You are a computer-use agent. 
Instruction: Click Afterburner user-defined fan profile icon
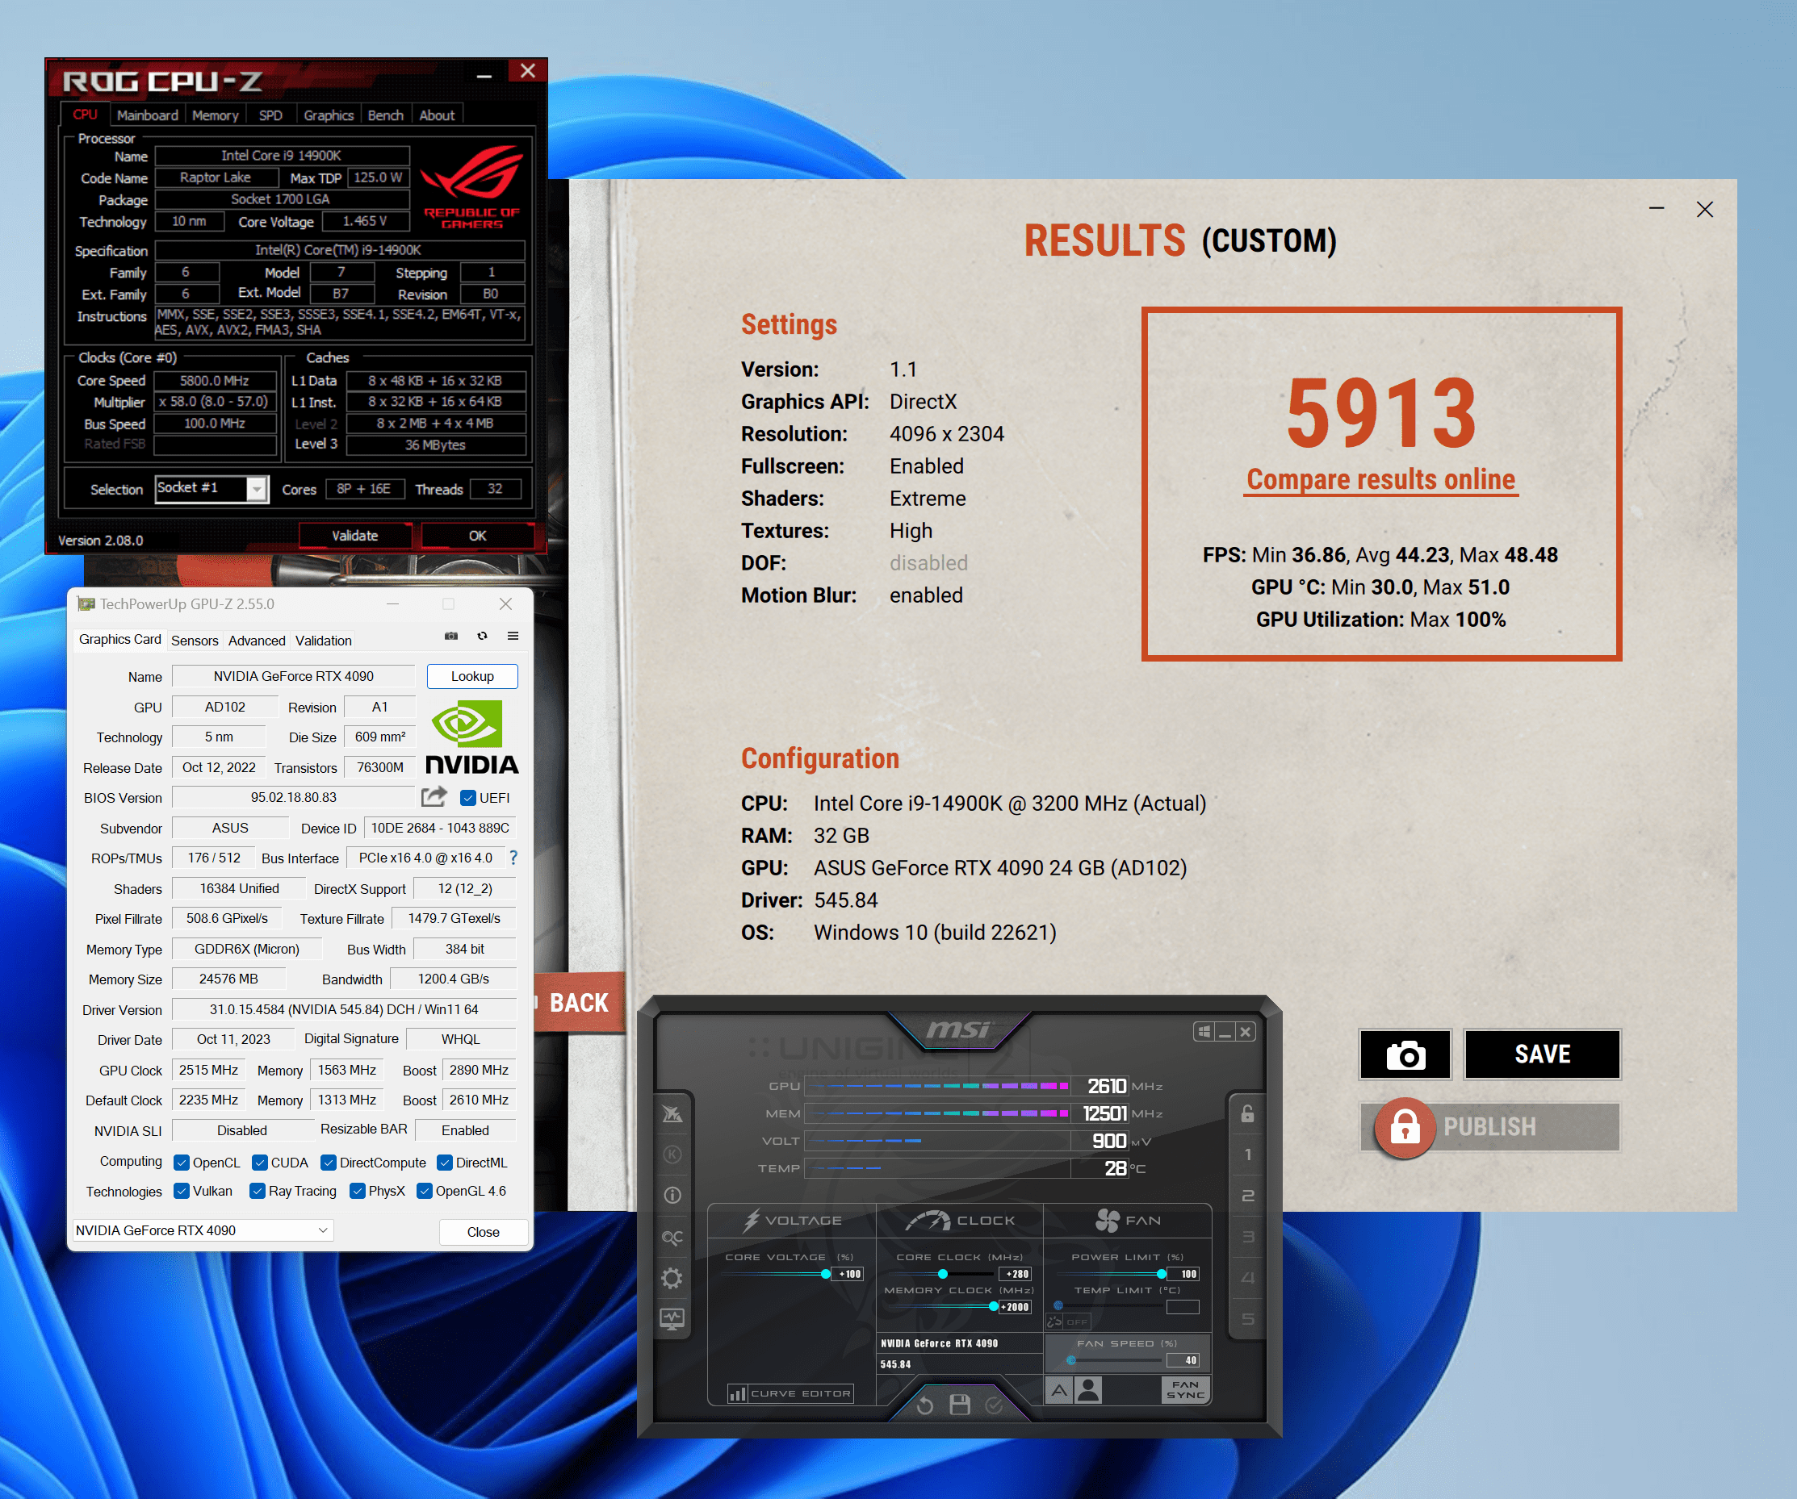click(1088, 1390)
